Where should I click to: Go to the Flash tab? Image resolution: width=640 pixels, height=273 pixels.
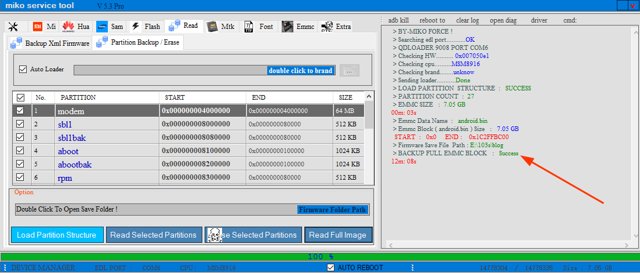pyautogui.click(x=146, y=27)
